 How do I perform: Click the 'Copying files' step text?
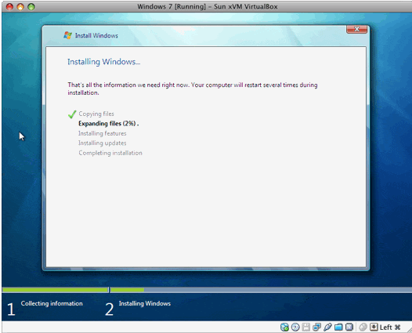pyautogui.click(x=96, y=114)
